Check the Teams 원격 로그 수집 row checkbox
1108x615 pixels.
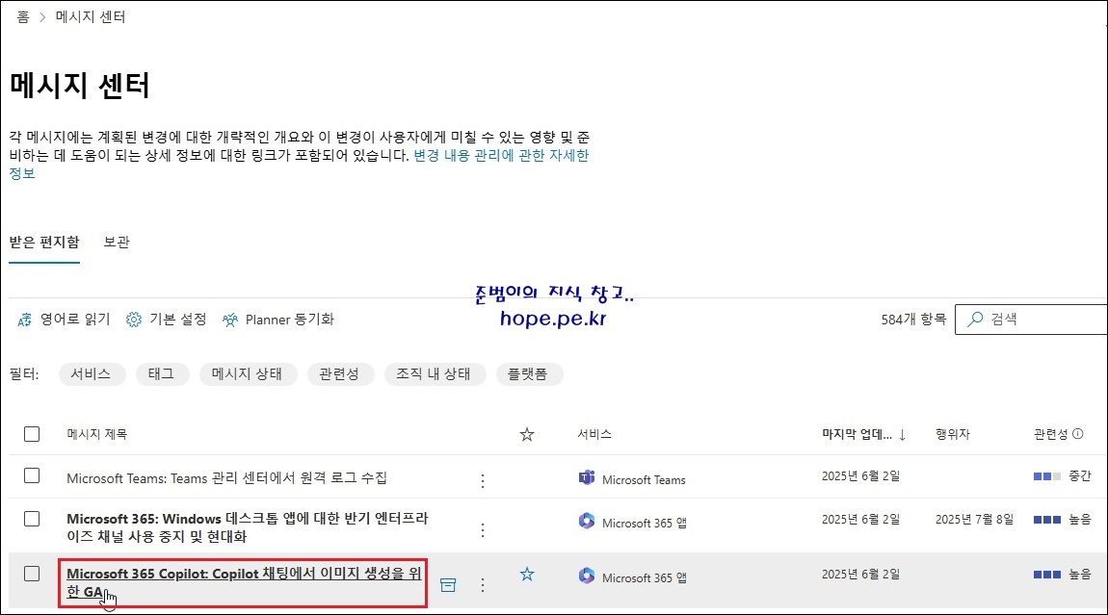pos(32,475)
